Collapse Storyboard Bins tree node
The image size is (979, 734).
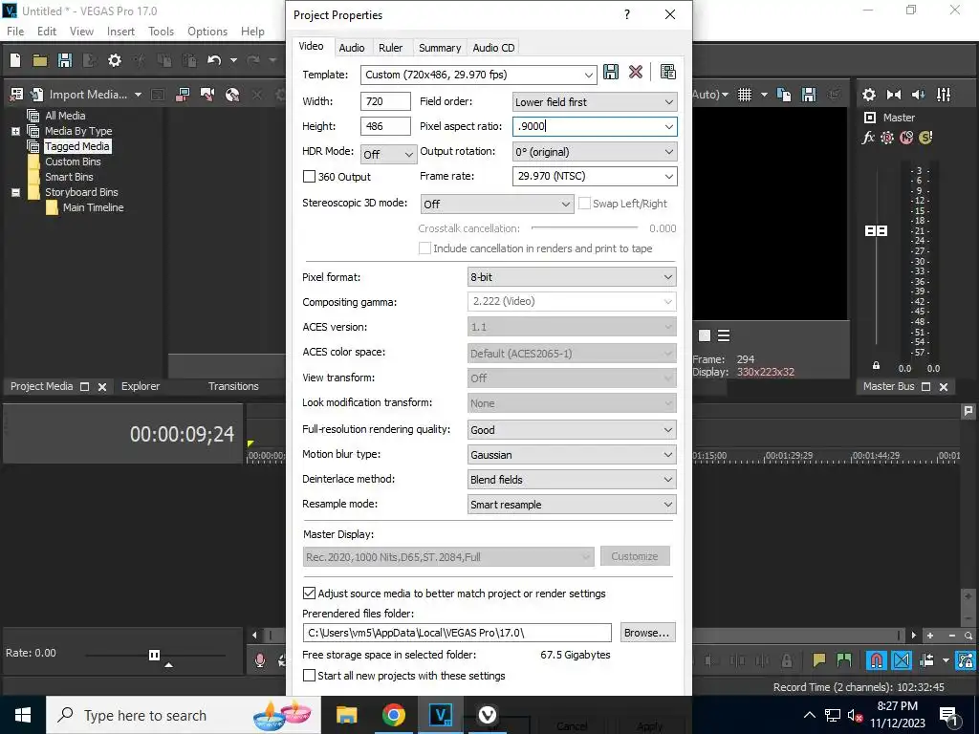(x=15, y=192)
